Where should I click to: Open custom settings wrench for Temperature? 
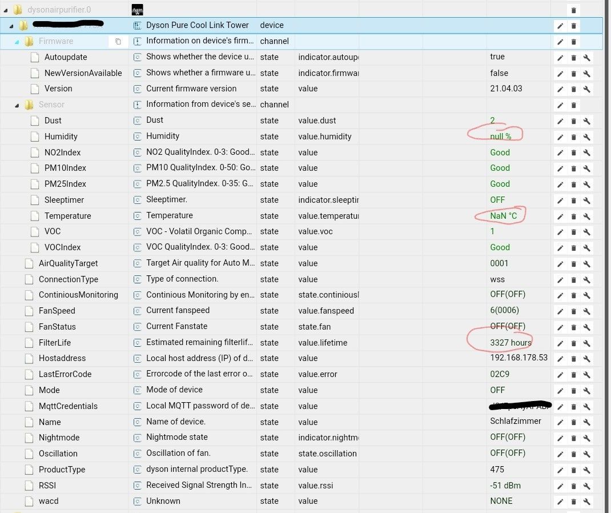587,217
